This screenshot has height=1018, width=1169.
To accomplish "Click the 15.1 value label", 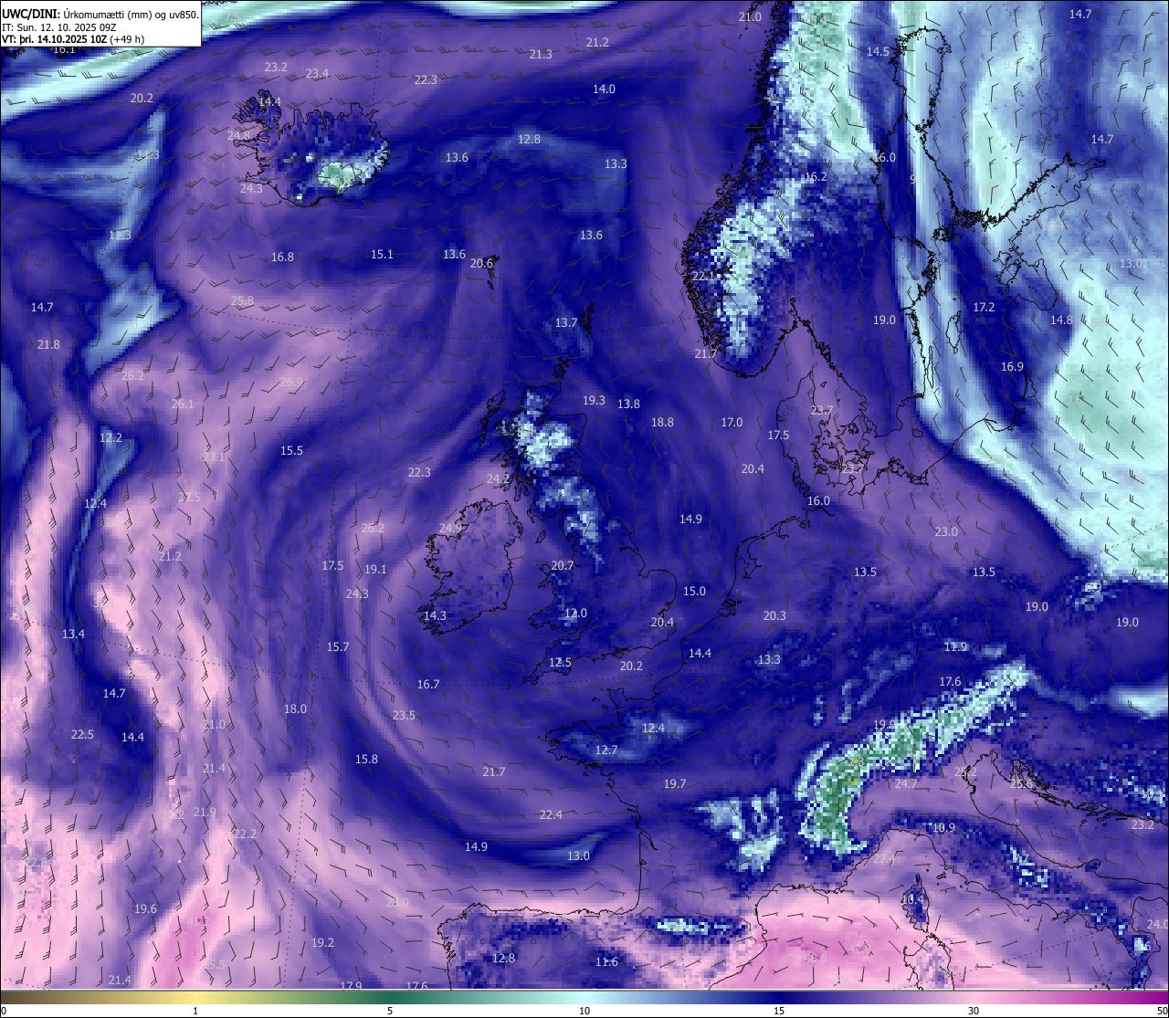I will click(382, 255).
